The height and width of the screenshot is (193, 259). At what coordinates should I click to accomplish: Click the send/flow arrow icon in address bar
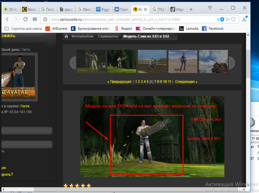[x=228, y=19]
